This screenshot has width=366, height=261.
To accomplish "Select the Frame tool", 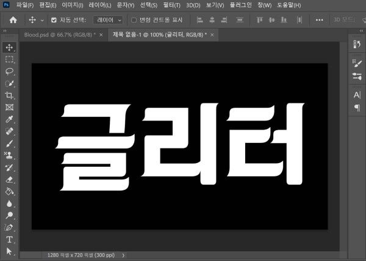I will (x=9, y=107).
